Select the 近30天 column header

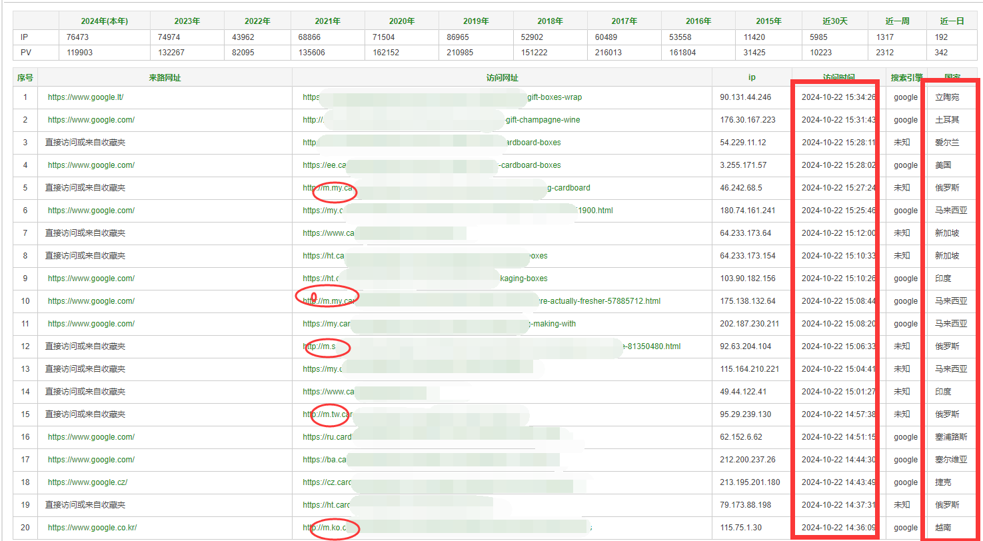pyautogui.click(x=834, y=21)
